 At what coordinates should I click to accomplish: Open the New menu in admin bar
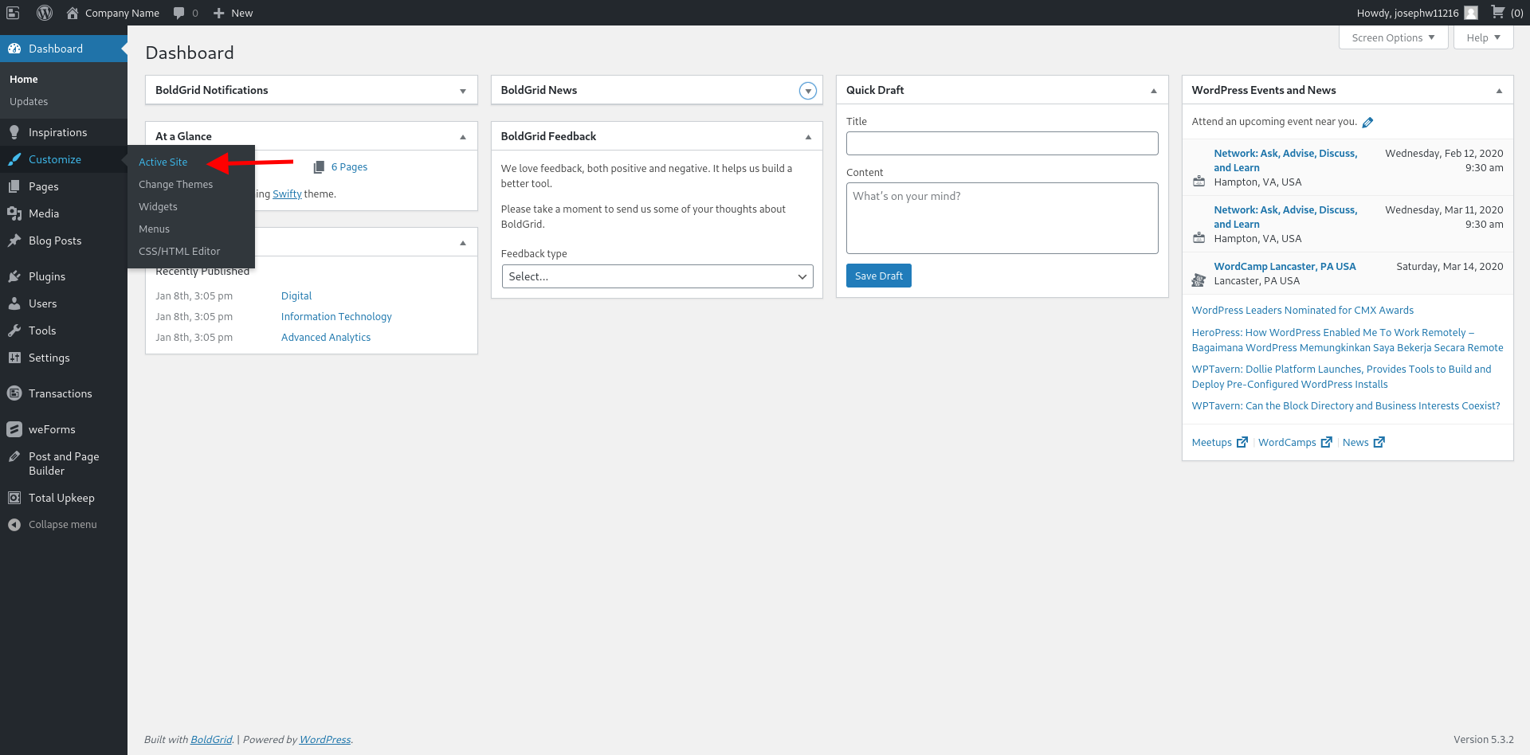click(232, 13)
